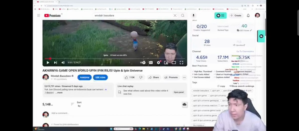The image size is (299, 131).
Task: Open the comments Sort by dropdown
Action: click(76, 104)
